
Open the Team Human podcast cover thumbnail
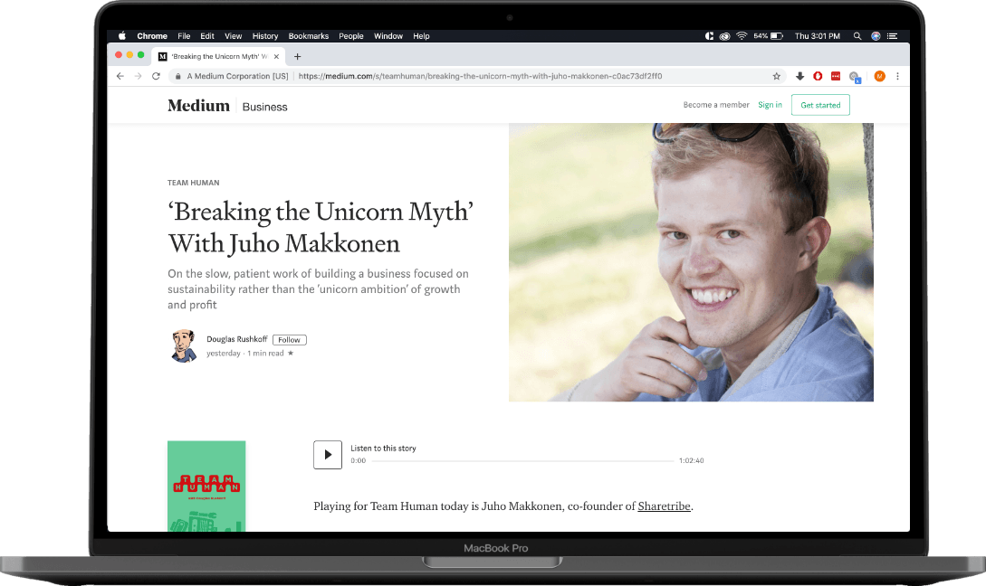[206, 486]
